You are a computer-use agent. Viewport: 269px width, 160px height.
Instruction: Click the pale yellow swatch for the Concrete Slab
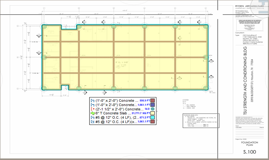[153, 113]
